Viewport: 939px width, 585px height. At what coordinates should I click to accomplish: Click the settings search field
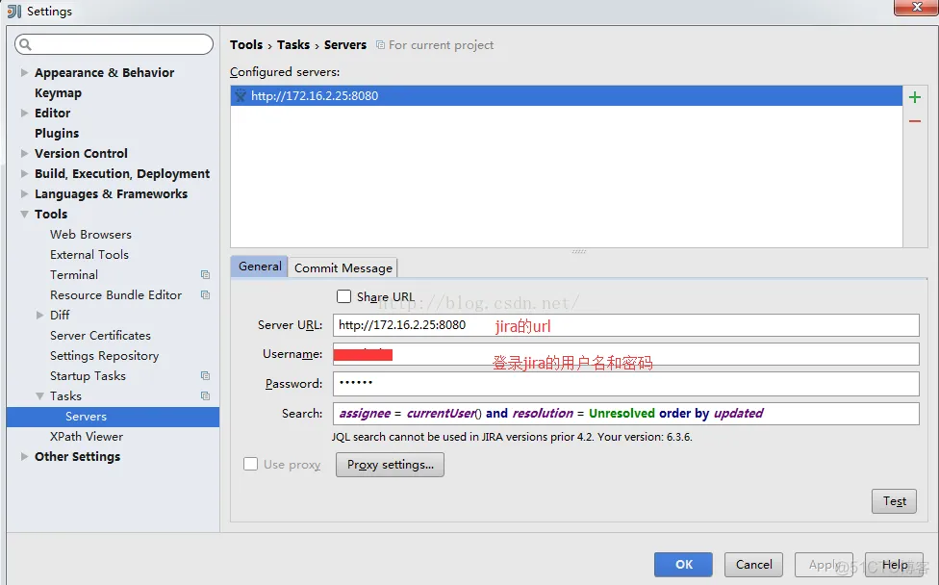114,44
